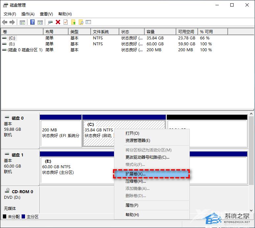Image resolution: width=255 pixels, height=228 pixels.
Task: Click the list view settings toolbar icon
Action: [88, 22]
